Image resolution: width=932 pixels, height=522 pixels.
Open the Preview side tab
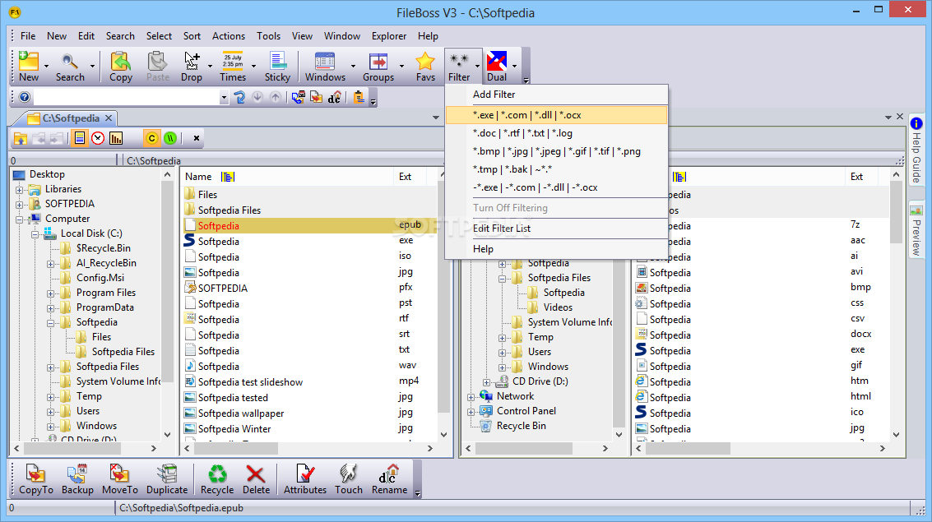pyautogui.click(x=916, y=230)
